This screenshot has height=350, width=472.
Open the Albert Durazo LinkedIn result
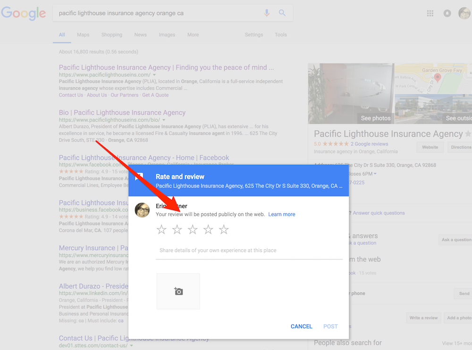93,286
